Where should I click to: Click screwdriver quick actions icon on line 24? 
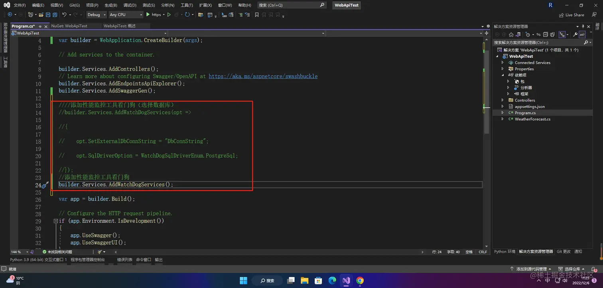click(45, 185)
